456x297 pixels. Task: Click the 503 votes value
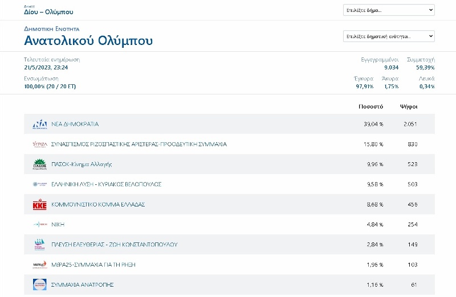[412, 184]
